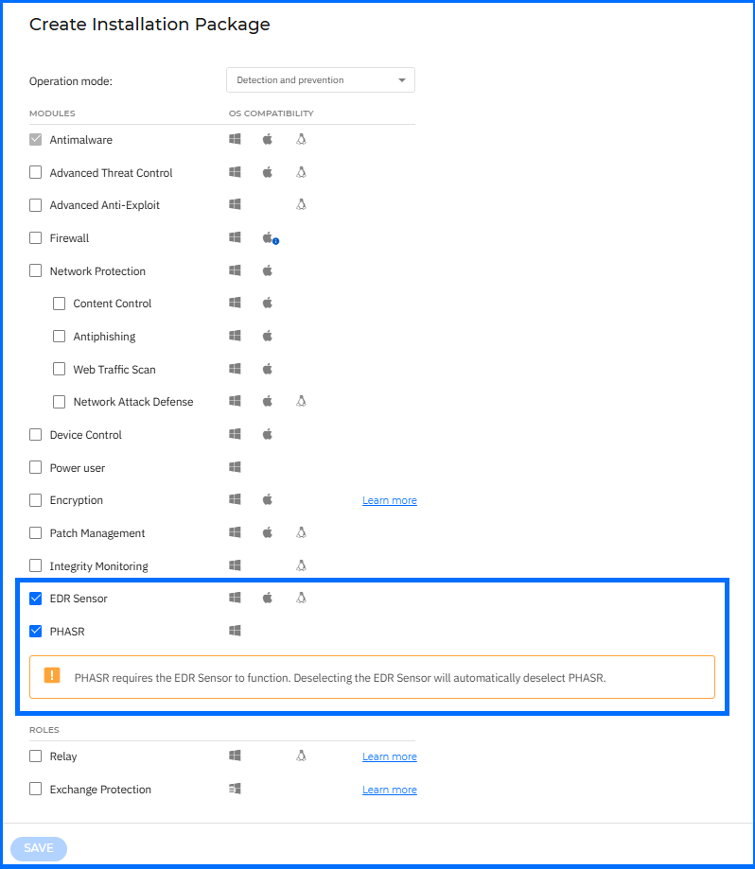The width and height of the screenshot is (755, 869).
Task: Tick the Firewall module checkbox
Action: point(36,238)
